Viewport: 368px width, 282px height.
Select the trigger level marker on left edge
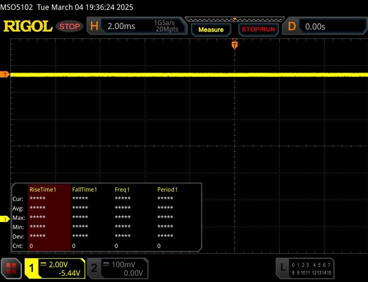coord(4,75)
